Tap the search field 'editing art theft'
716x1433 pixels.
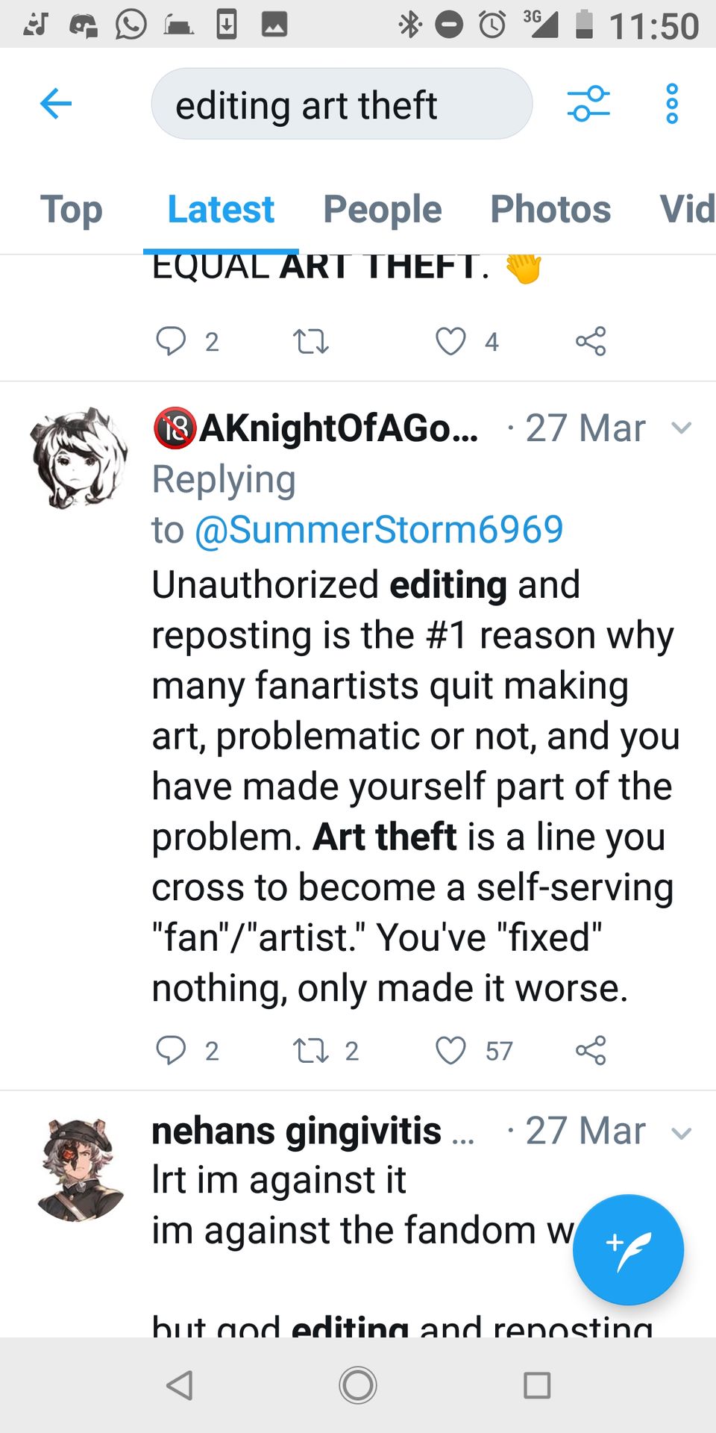342,104
